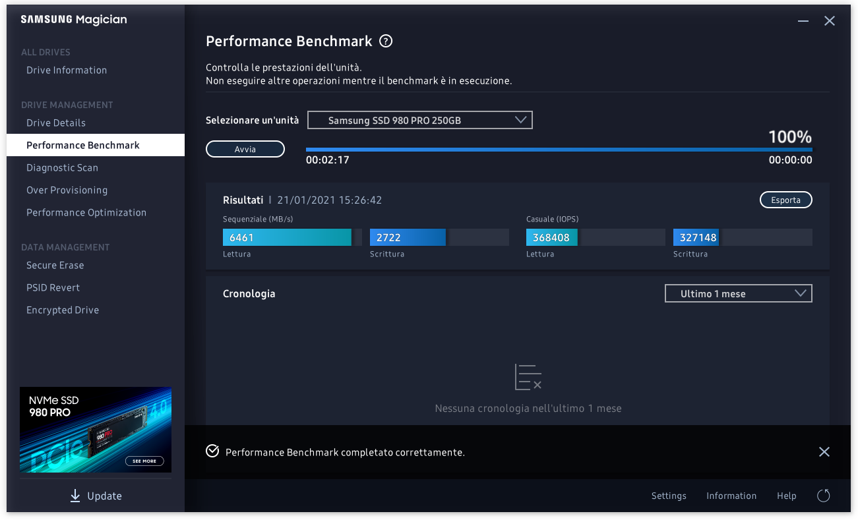Click the Selezionare un'unità label

(252, 120)
